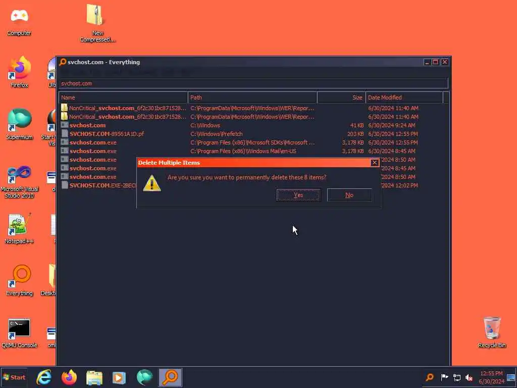Open the Start menu
The image size is (517, 388).
coord(14,377)
